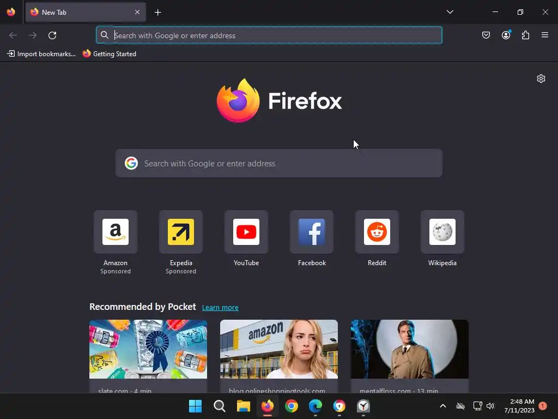558x419 pixels.
Task: Click the Firefox View icon in the tab bar
Action: (x=11, y=12)
